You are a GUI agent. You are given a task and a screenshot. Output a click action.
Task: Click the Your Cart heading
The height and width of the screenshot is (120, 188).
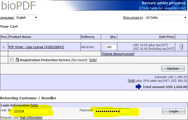9,26
